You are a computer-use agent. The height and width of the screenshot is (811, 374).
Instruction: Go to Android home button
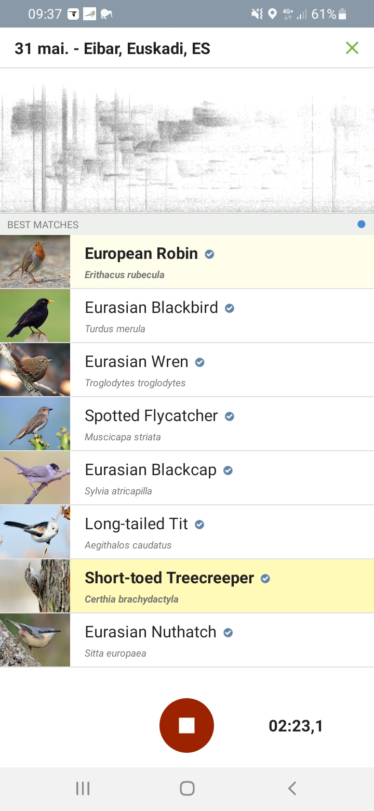[x=187, y=788]
